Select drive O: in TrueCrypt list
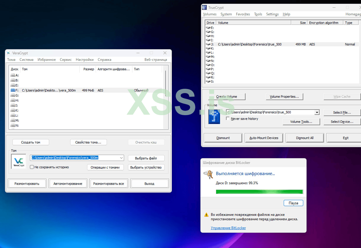The image size is (361, 248). tap(282, 65)
